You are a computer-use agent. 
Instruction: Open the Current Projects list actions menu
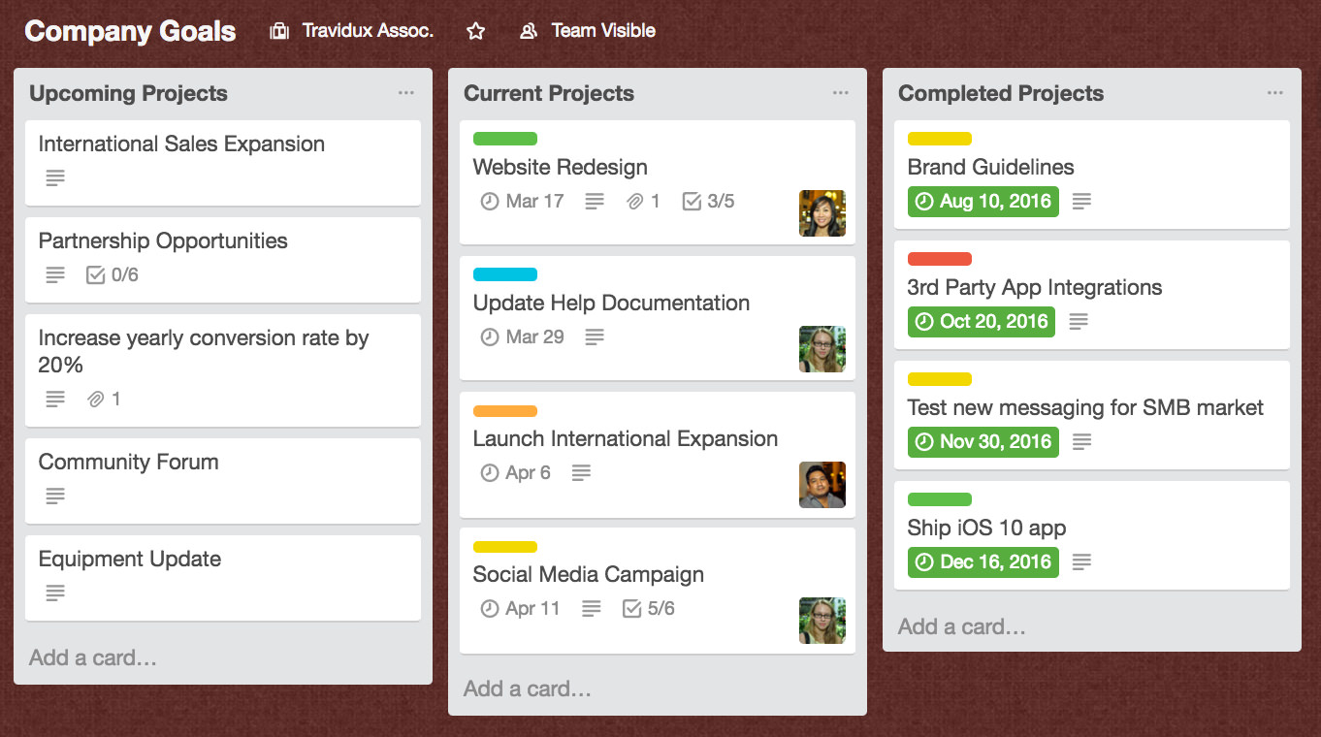click(x=840, y=93)
